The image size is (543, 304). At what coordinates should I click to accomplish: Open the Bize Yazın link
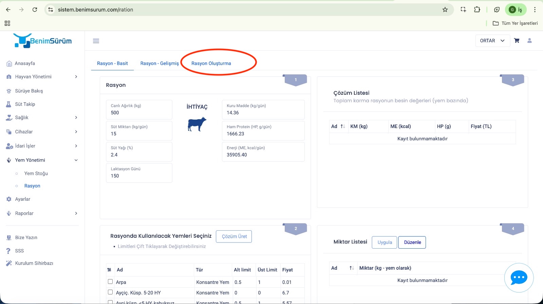[x=26, y=238]
